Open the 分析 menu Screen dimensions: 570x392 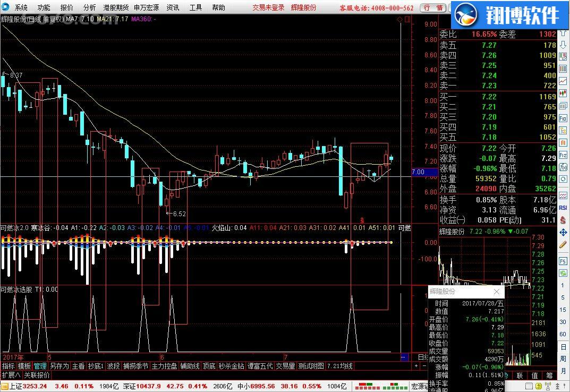89,7
